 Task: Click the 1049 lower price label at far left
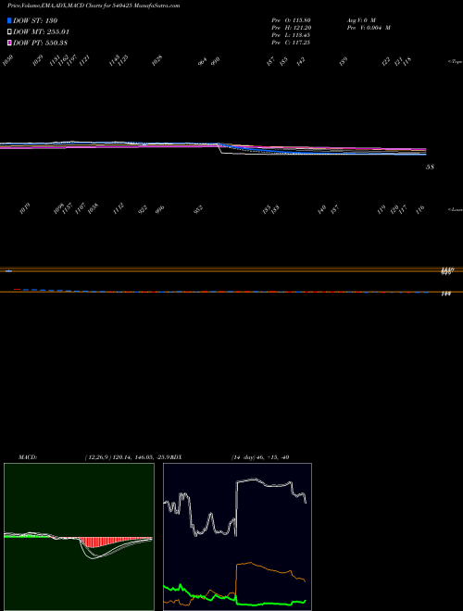pyautogui.click(x=24, y=209)
